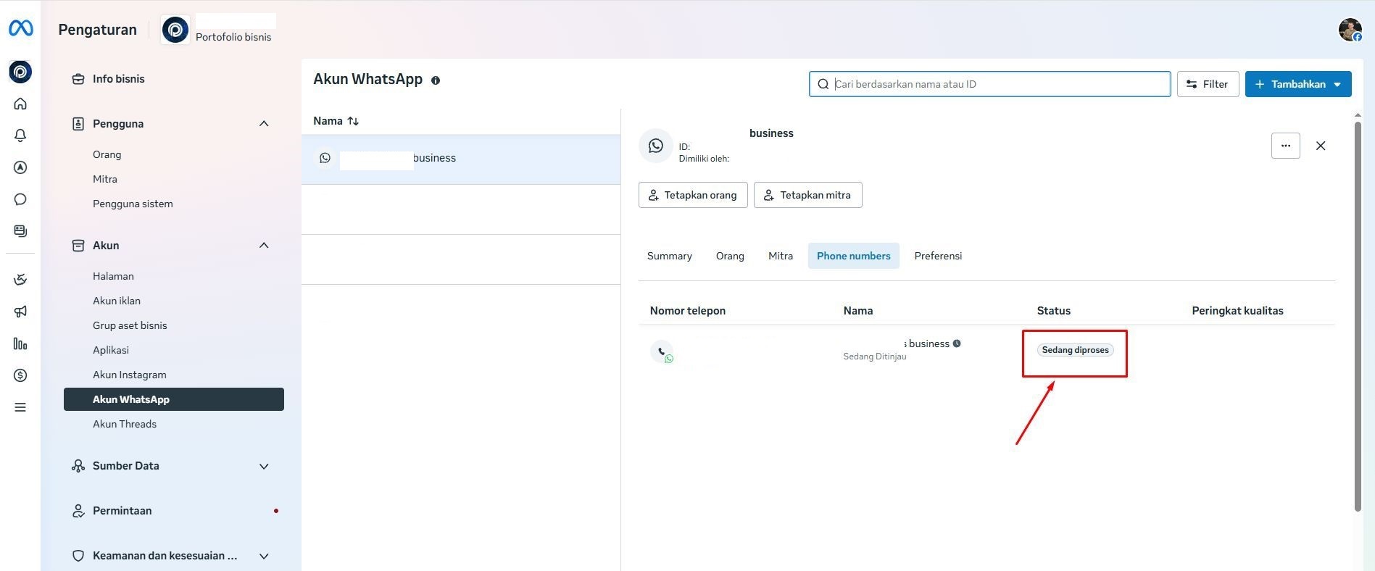
Task: Switch to the Summary tab
Action: click(669, 256)
